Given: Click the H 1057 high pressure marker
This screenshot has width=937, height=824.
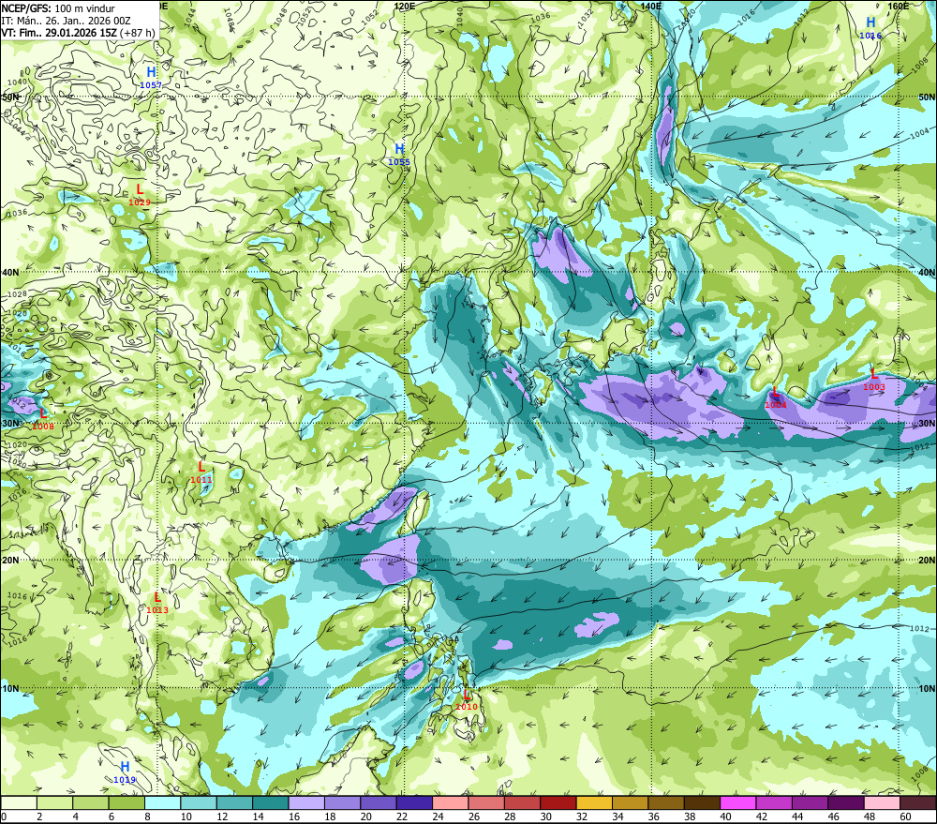Looking at the screenshot, I should (151, 78).
